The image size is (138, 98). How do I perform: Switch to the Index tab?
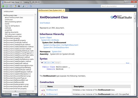click(15, 94)
